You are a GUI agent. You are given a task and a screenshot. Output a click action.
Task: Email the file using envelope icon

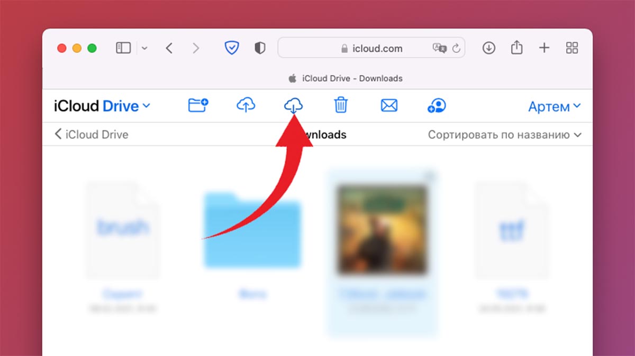(389, 106)
